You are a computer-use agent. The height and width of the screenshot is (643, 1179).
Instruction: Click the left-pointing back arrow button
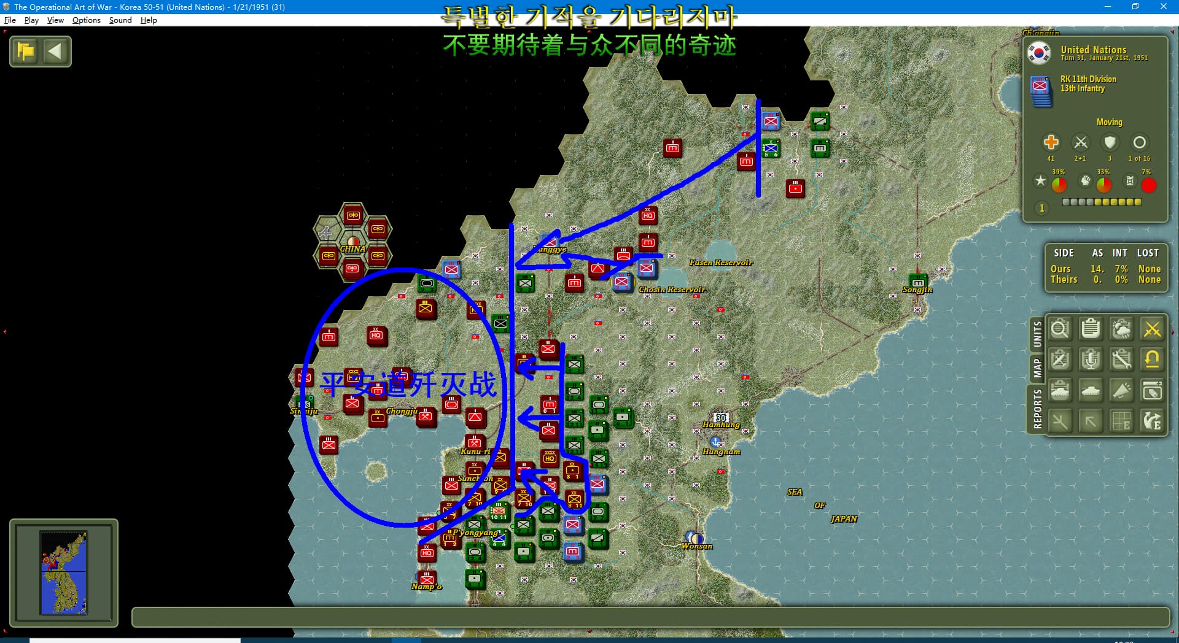click(55, 52)
